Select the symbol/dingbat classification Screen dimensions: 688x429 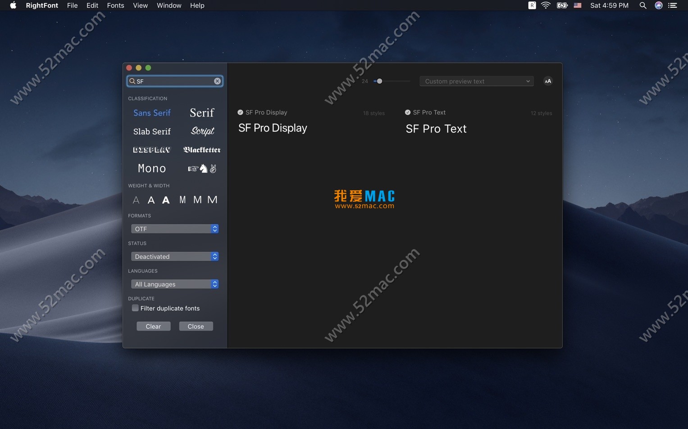pos(202,169)
